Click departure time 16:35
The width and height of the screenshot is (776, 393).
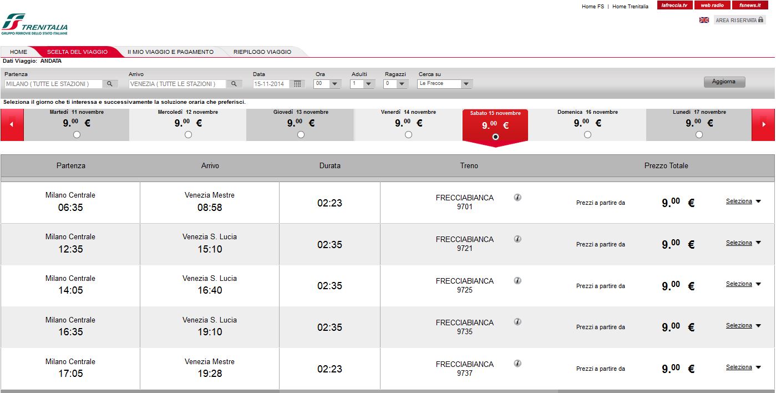[x=70, y=332]
